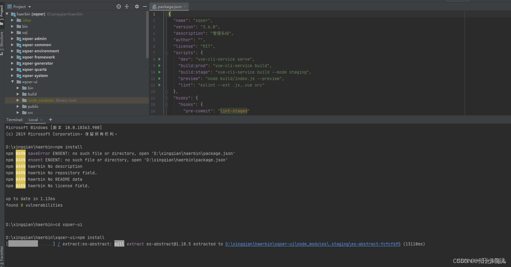Expand node_modules library root folder
Viewport: 511px width, 267px height.
[x=18, y=100]
